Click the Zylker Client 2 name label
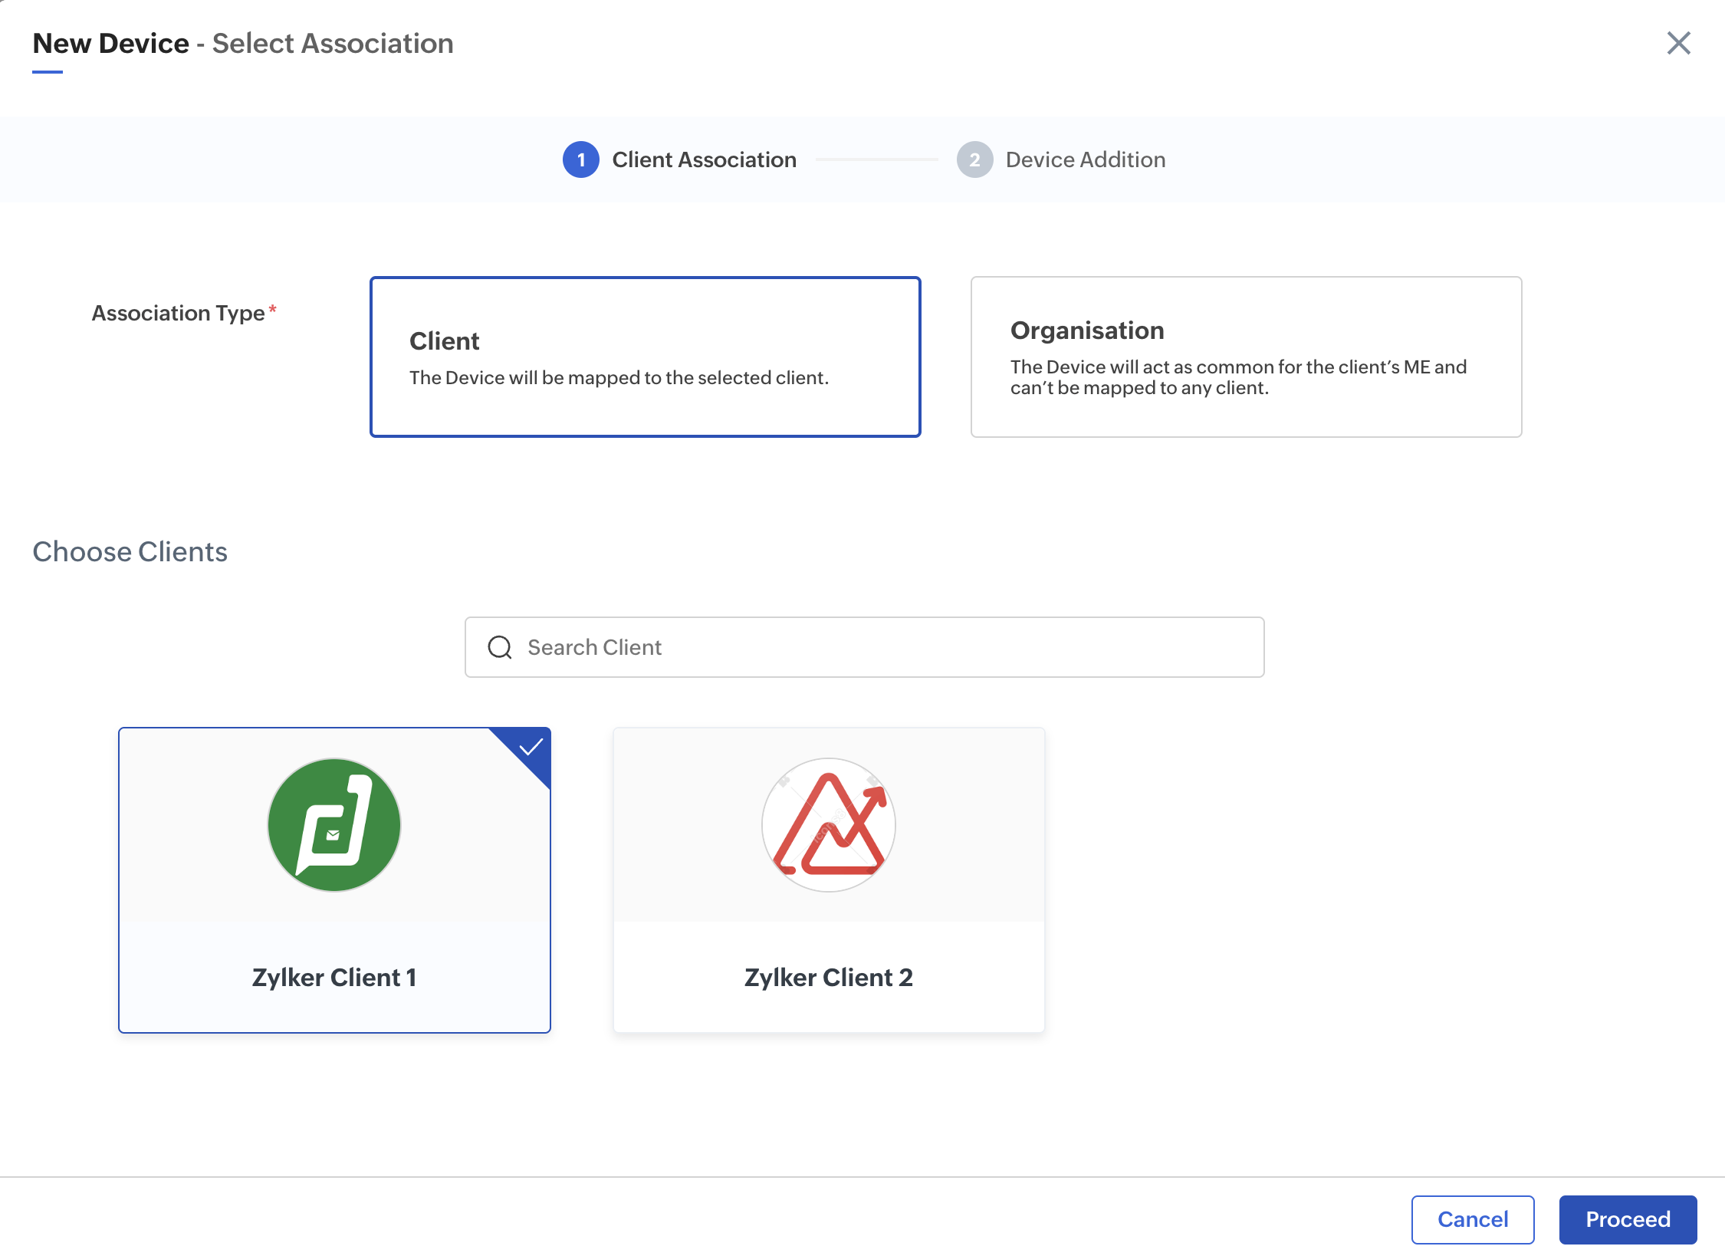The image size is (1725, 1256). (x=829, y=978)
